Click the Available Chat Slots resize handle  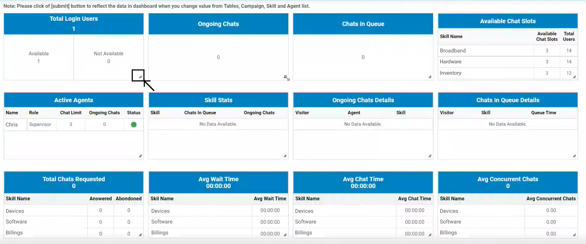(x=574, y=77)
